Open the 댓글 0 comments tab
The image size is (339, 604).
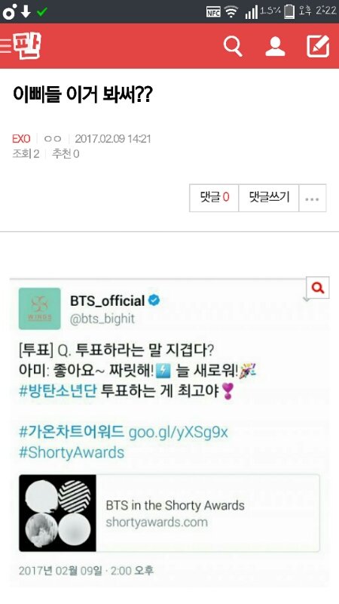tap(214, 198)
